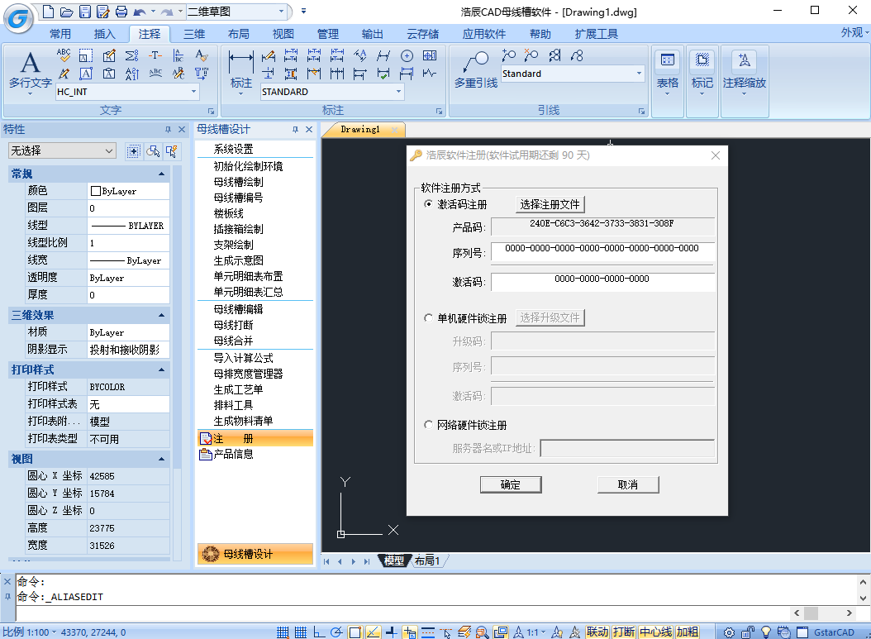Click the padlock icon in status bar

(748, 632)
